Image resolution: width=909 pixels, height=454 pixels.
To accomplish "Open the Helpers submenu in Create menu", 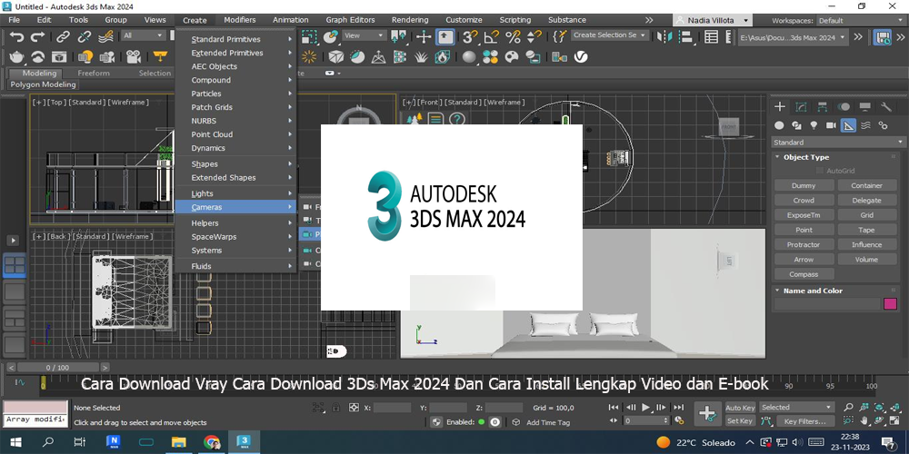I will point(236,223).
